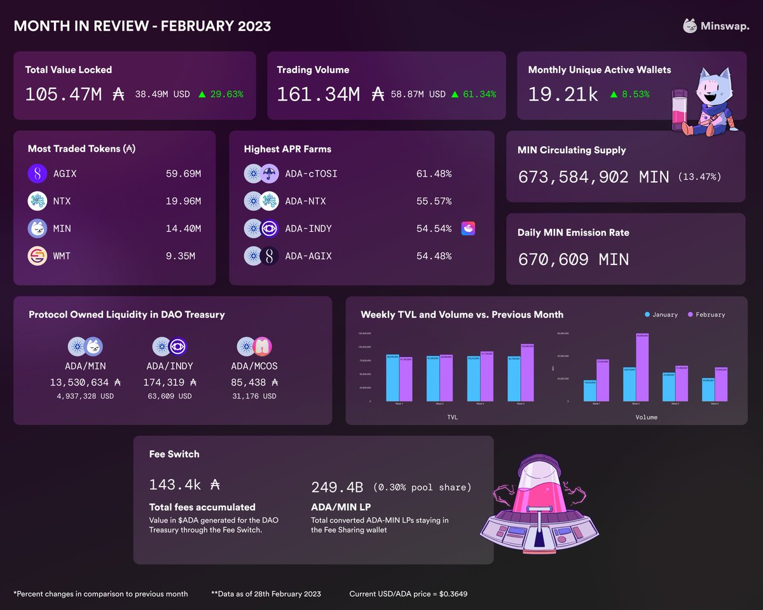The height and width of the screenshot is (610, 763).
Task: Click the ADA-AGIX farm pair icon
Action: [x=261, y=256]
